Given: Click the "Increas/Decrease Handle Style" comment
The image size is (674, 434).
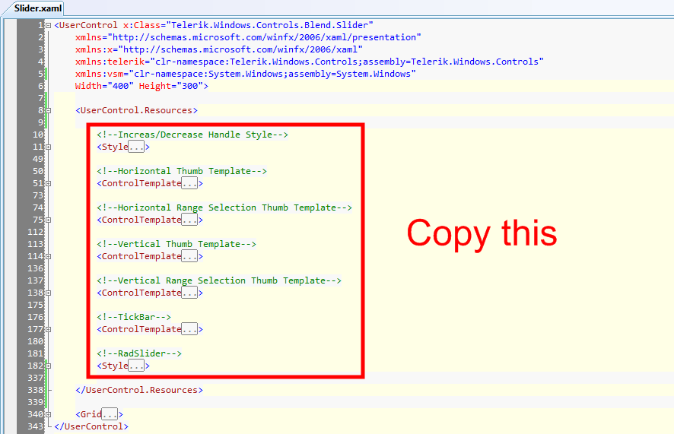Looking at the screenshot, I should pyautogui.click(x=192, y=135).
